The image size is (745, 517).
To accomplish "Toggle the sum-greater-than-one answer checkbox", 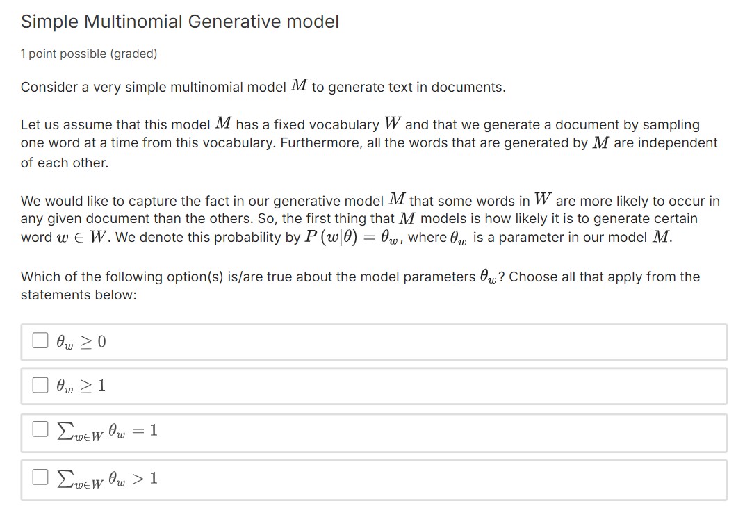I will [40, 478].
